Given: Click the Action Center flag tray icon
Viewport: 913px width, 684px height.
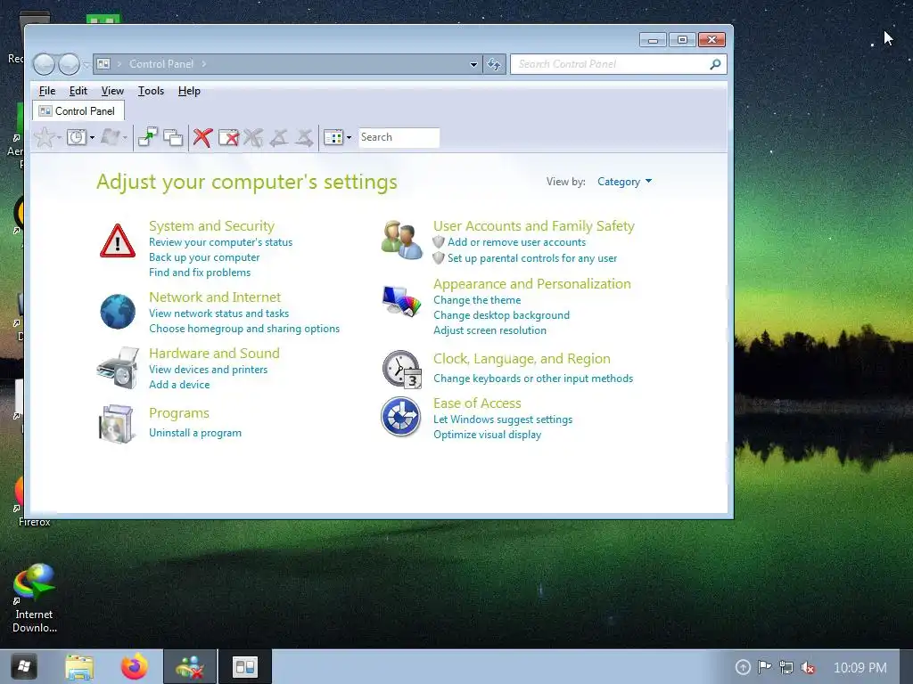Looking at the screenshot, I should [764, 667].
